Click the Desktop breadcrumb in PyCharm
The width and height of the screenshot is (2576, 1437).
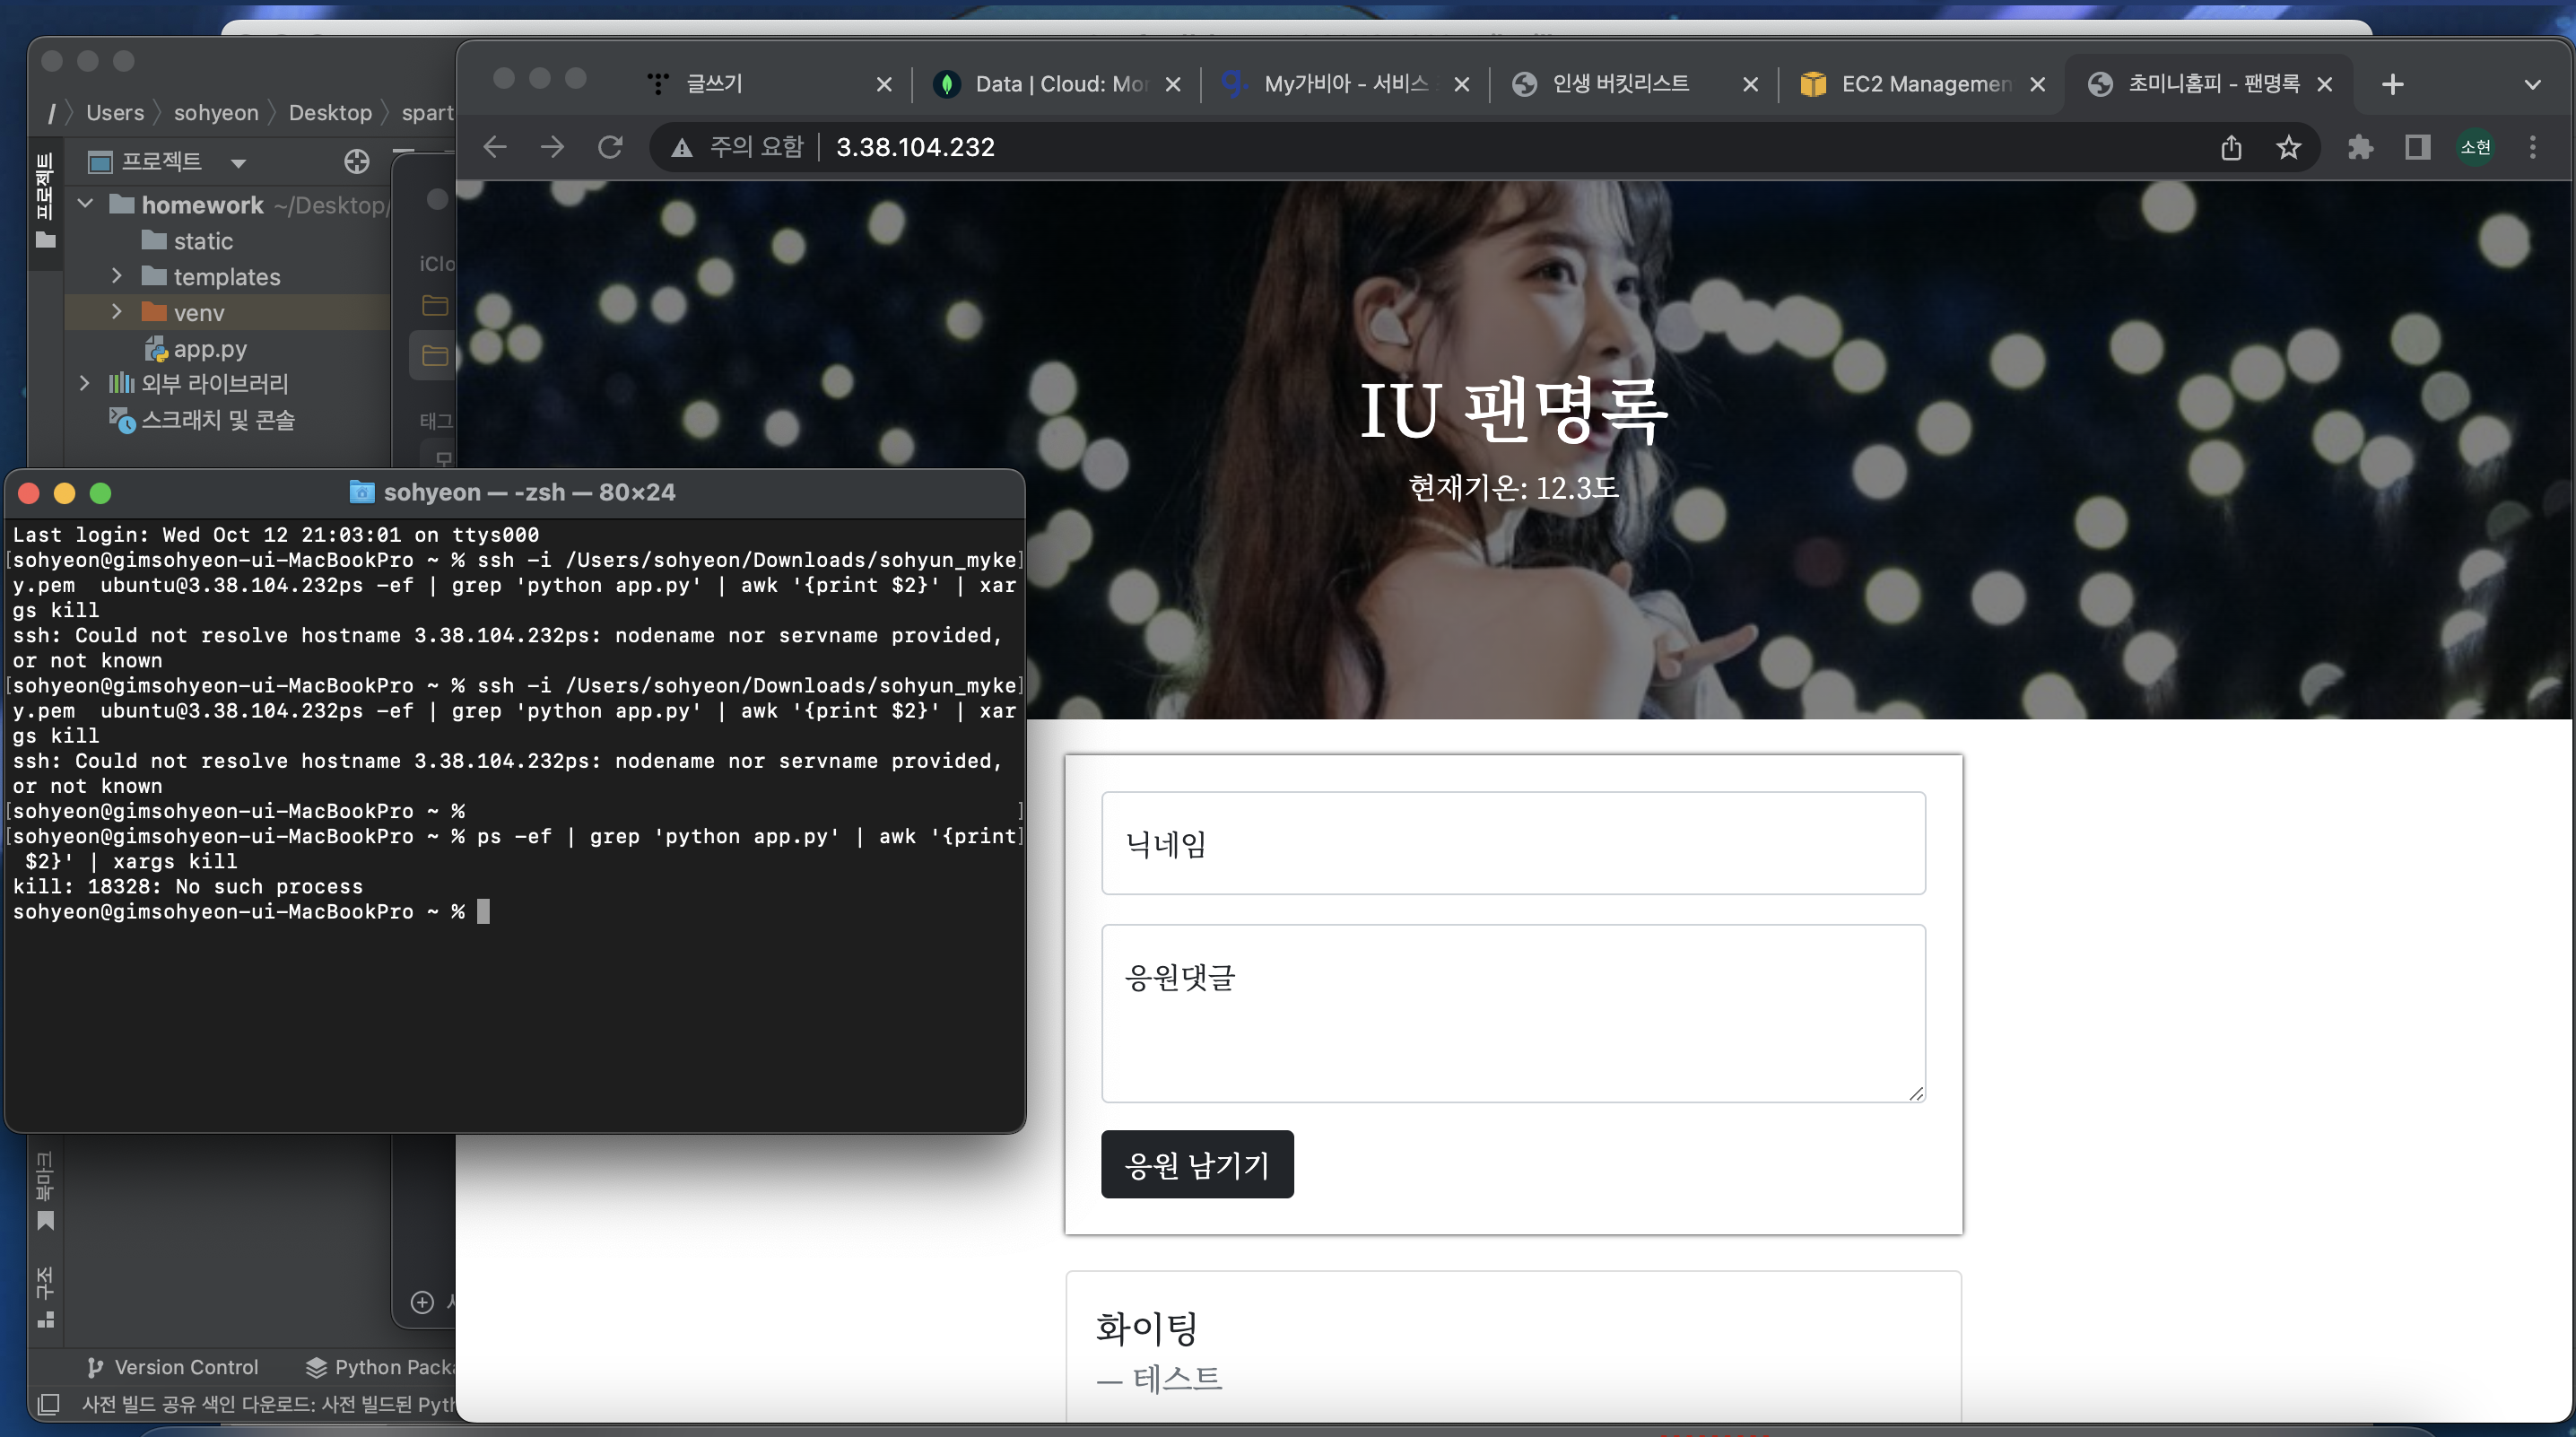click(330, 113)
